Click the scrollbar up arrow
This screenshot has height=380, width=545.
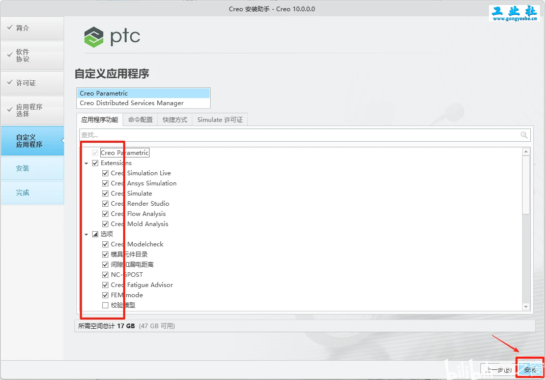click(x=526, y=152)
